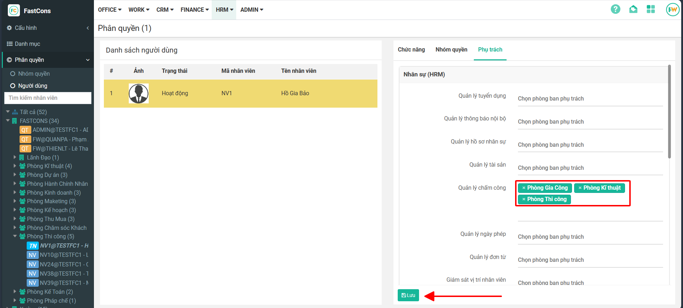Open the Danh mục sidebar item

[27, 44]
